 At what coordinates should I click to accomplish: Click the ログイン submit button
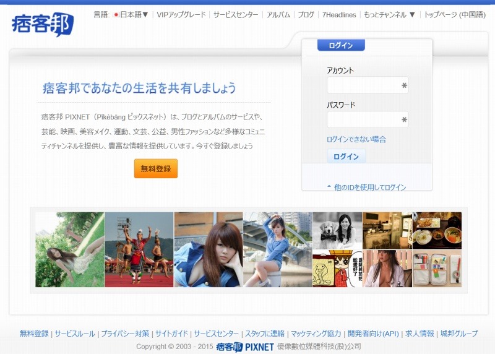coord(346,157)
